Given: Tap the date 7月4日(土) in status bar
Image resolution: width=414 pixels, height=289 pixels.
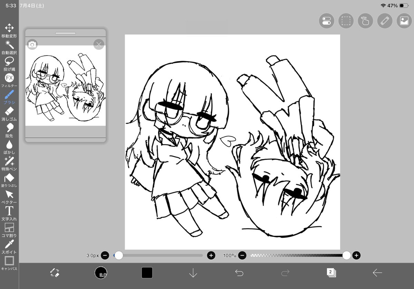Looking at the screenshot, I should (32, 6).
